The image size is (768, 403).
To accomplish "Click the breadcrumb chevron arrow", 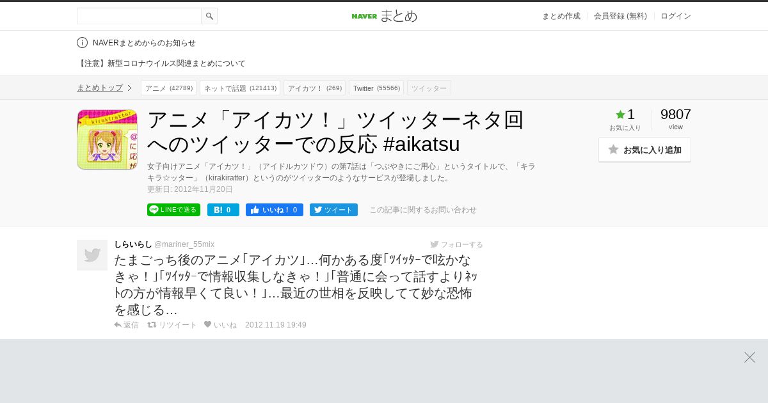I will [129, 88].
